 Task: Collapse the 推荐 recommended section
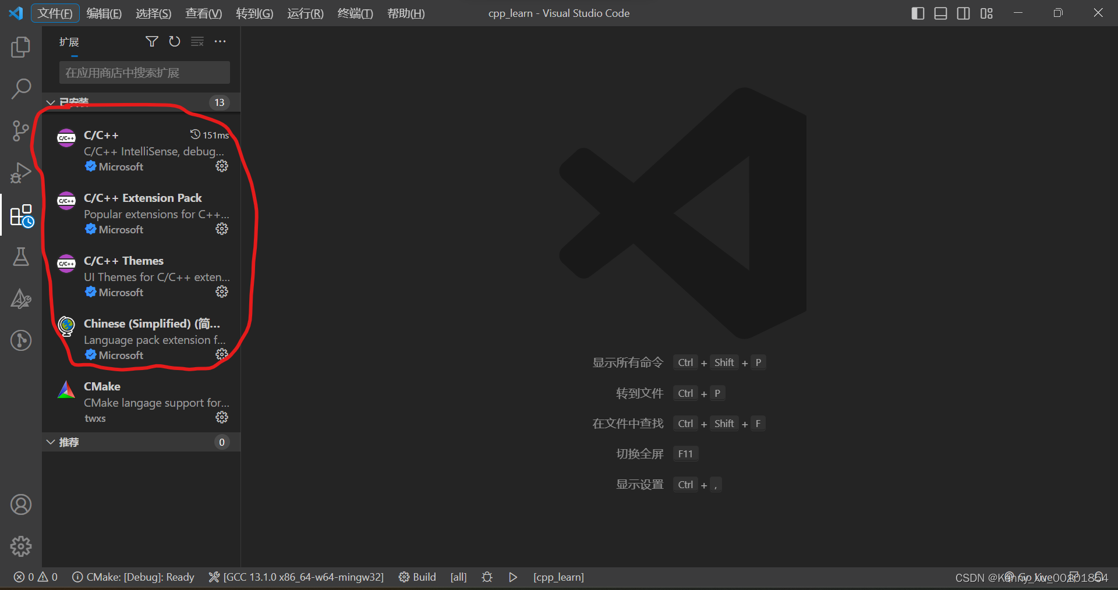51,442
